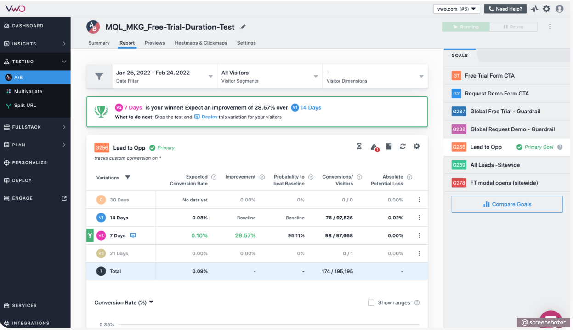573x330 pixels.
Task: Enable the Show ranges checkbox
Action: point(371,303)
